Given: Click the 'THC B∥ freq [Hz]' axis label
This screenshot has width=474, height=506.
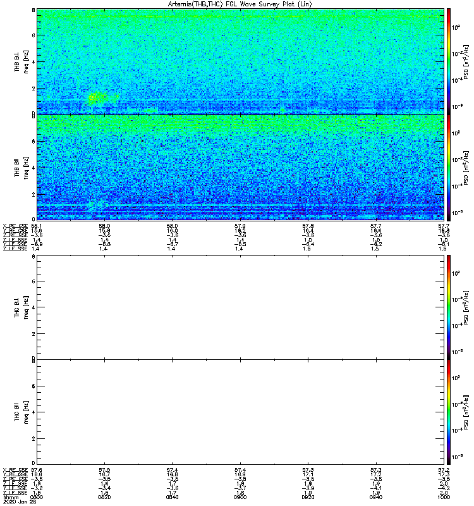Looking at the screenshot, I should pyautogui.click(x=21, y=412).
